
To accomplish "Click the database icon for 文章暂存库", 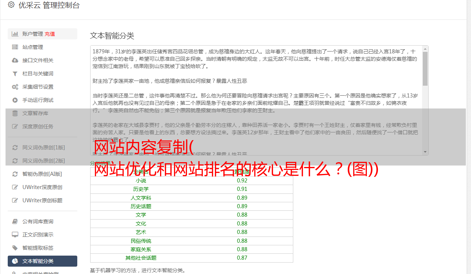I will tap(15, 113).
